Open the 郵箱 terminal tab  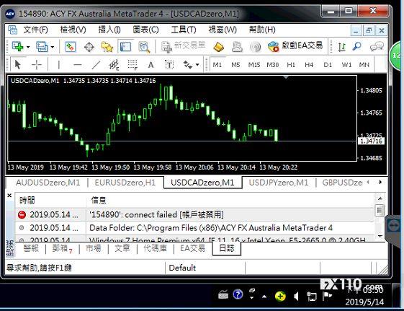point(63,248)
